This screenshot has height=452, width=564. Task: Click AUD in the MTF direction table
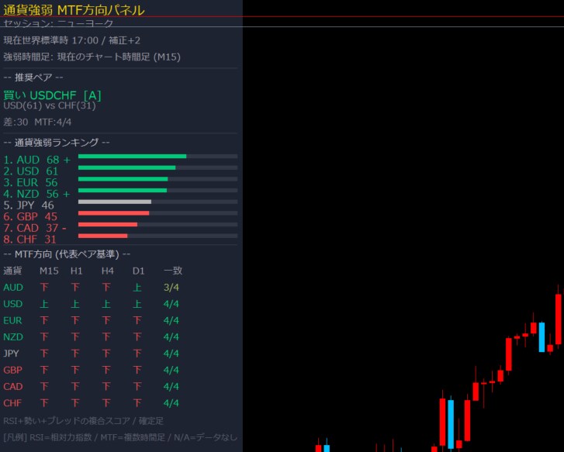13,288
